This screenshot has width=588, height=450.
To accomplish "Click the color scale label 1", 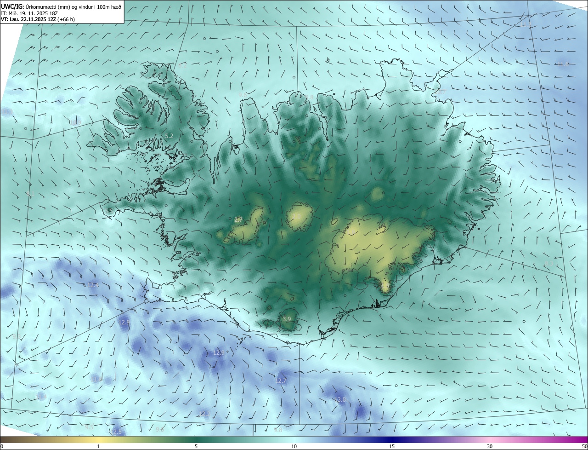I will coord(98,446).
